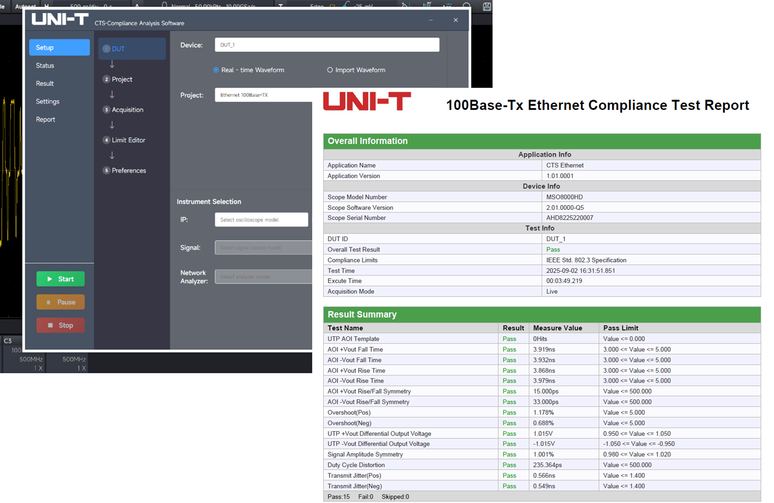
Task: Expand the Network Analyzer model dropdown
Action: [x=263, y=277]
